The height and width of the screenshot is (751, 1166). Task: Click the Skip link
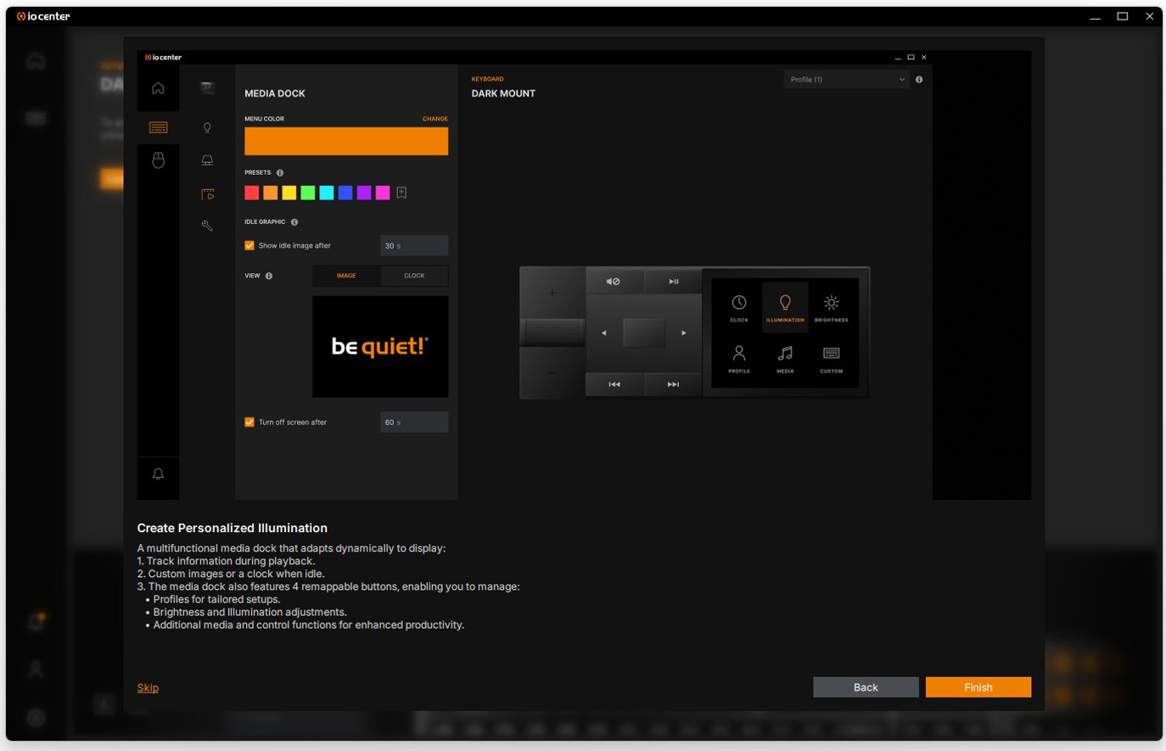pos(148,687)
